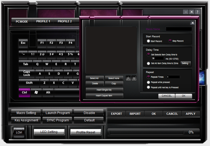Select the Start Record radio button

click(149, 41)
